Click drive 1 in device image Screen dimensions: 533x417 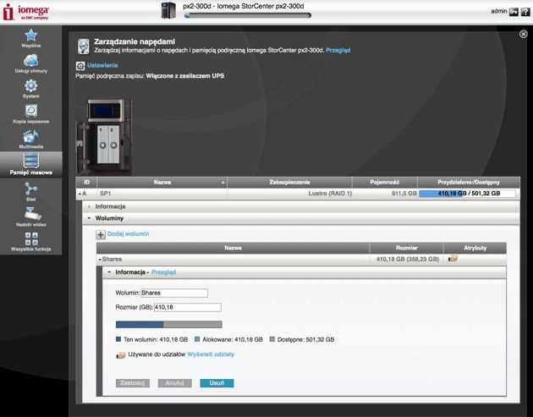[102, 145]
